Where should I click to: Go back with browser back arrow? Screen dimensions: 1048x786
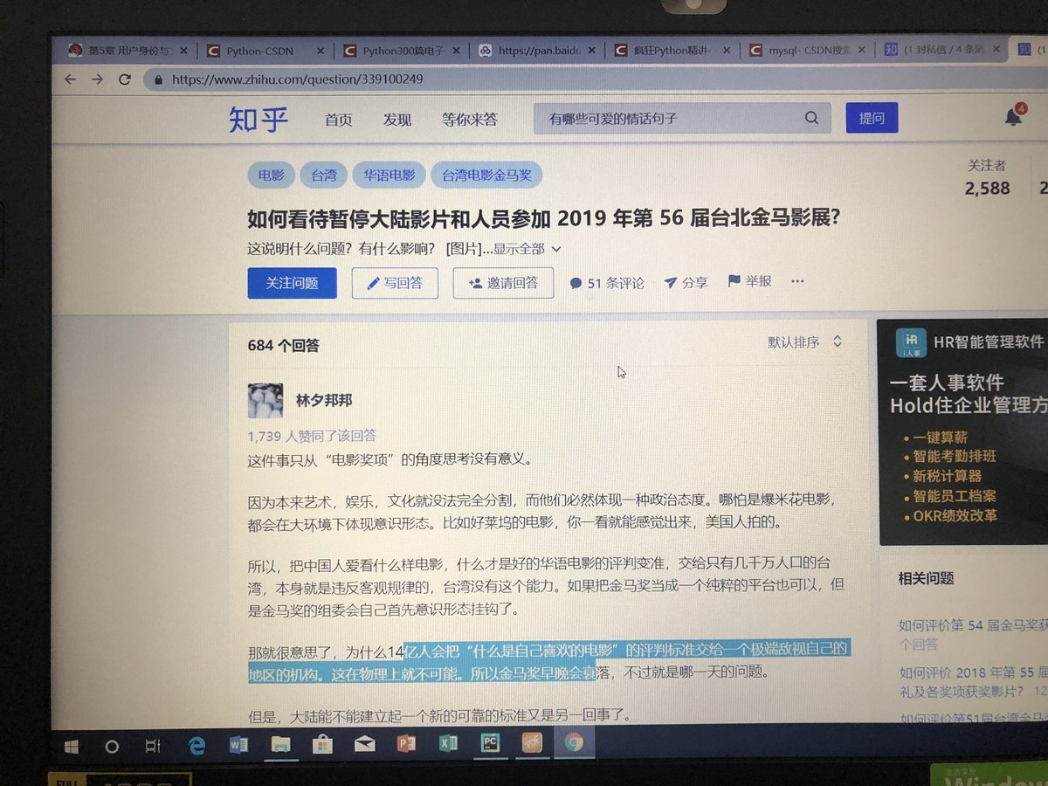point(71,79)
